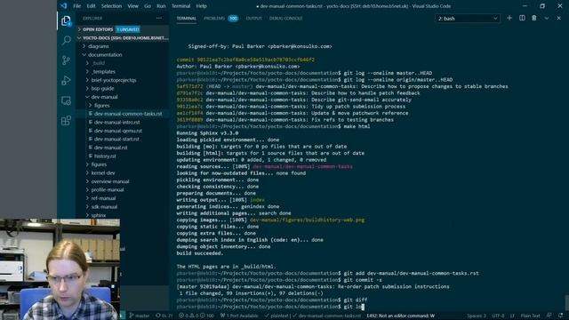Open the Run and Debug view
569x320 pixels.
pos(66,80)
